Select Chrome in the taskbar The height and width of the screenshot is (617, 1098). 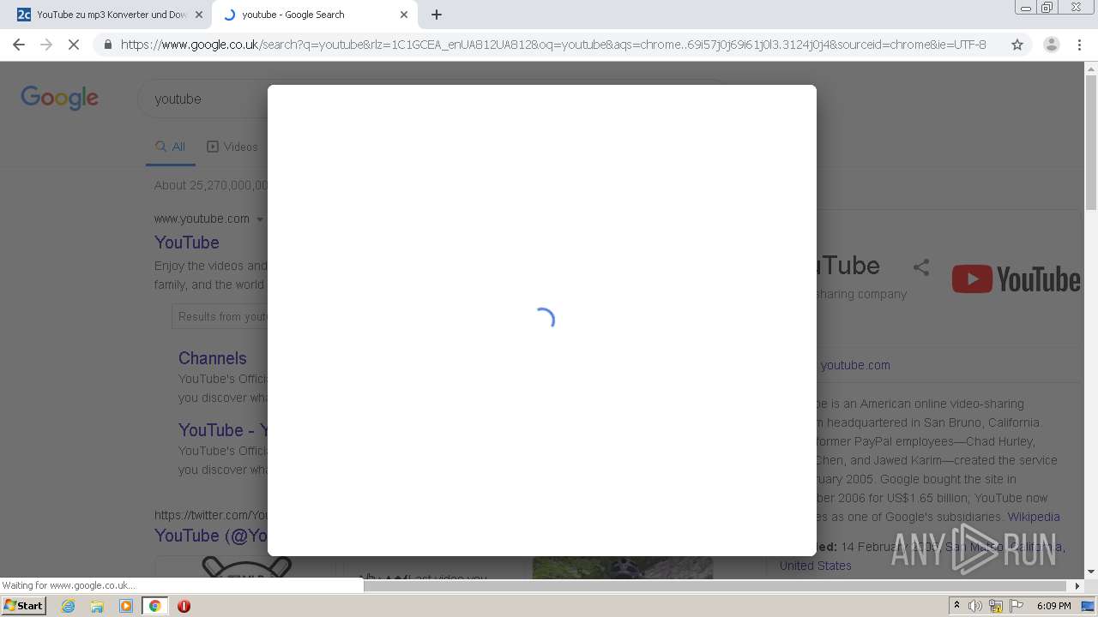pyautogui.click(x=155, y=606)
